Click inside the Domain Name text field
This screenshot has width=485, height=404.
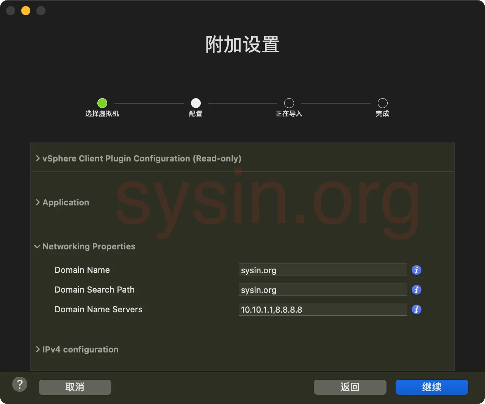point(322,270)
